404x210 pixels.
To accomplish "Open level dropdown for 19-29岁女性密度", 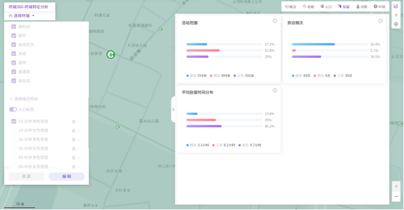I will coord(76,131).
